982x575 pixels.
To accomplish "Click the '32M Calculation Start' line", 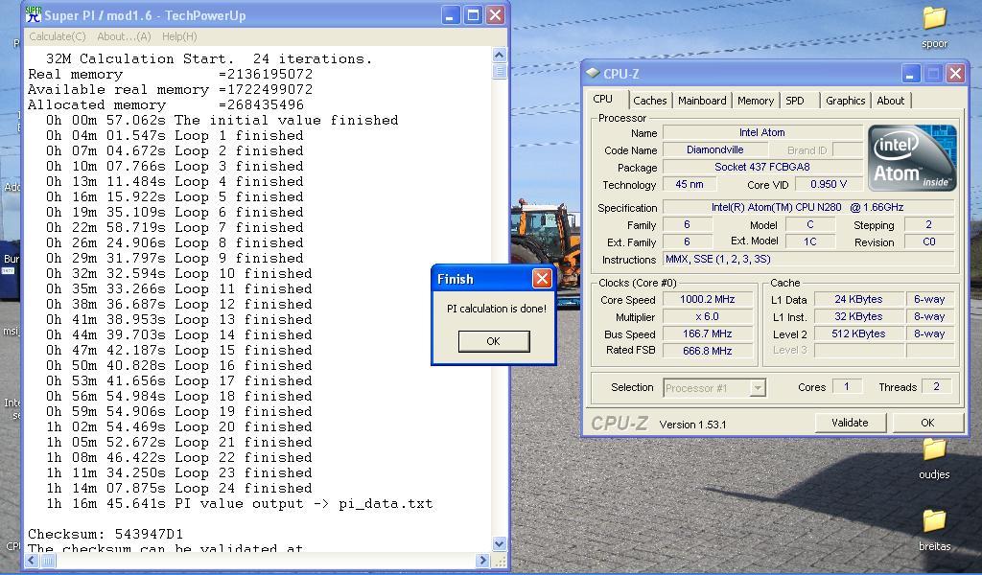I will click(208, 58).
